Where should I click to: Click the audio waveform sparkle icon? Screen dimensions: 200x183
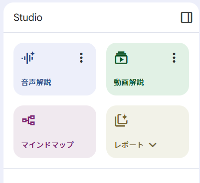pos(28,58)
